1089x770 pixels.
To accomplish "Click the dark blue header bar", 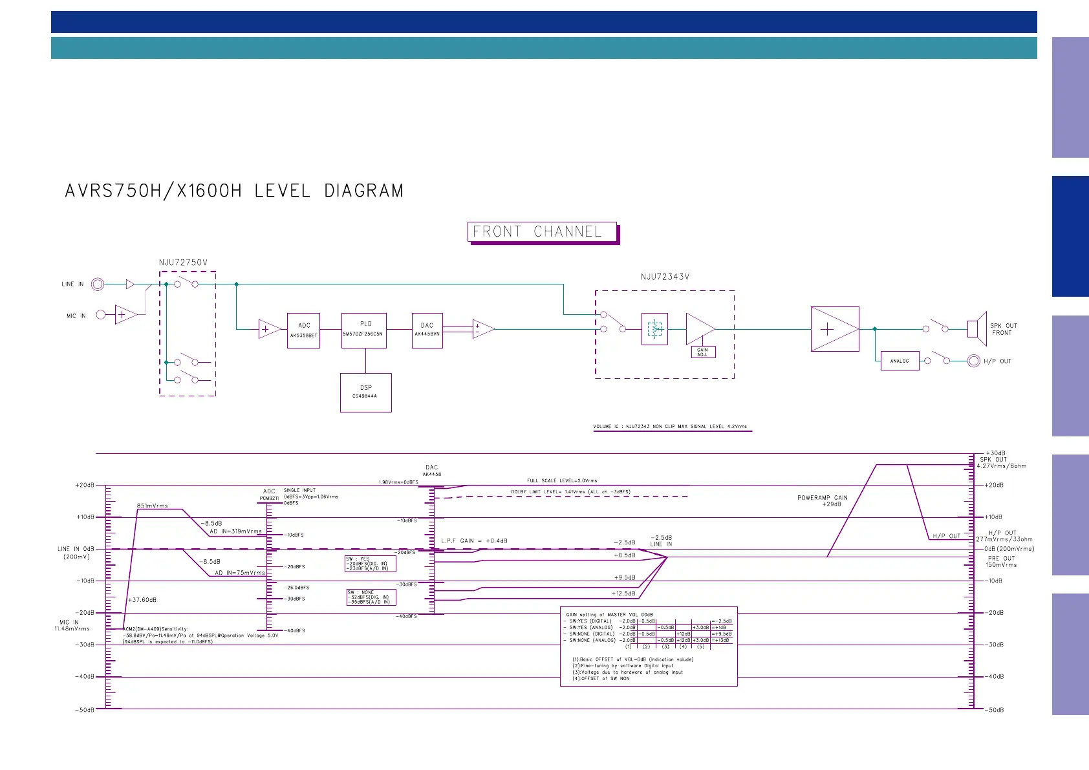I will [544, 22].
